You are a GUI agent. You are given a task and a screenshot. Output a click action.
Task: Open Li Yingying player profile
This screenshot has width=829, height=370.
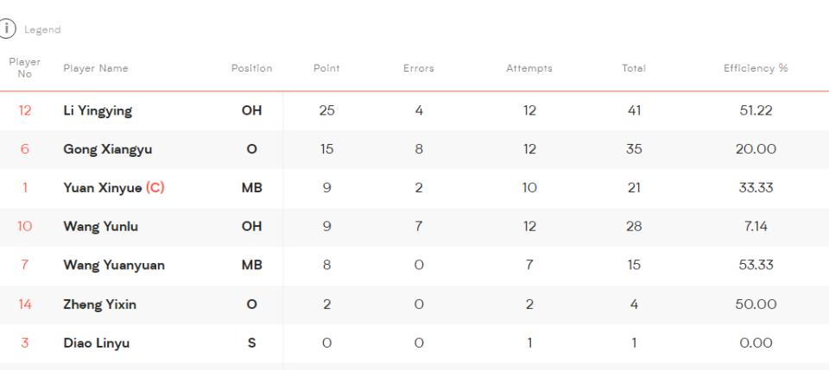[x=98, y=110]
